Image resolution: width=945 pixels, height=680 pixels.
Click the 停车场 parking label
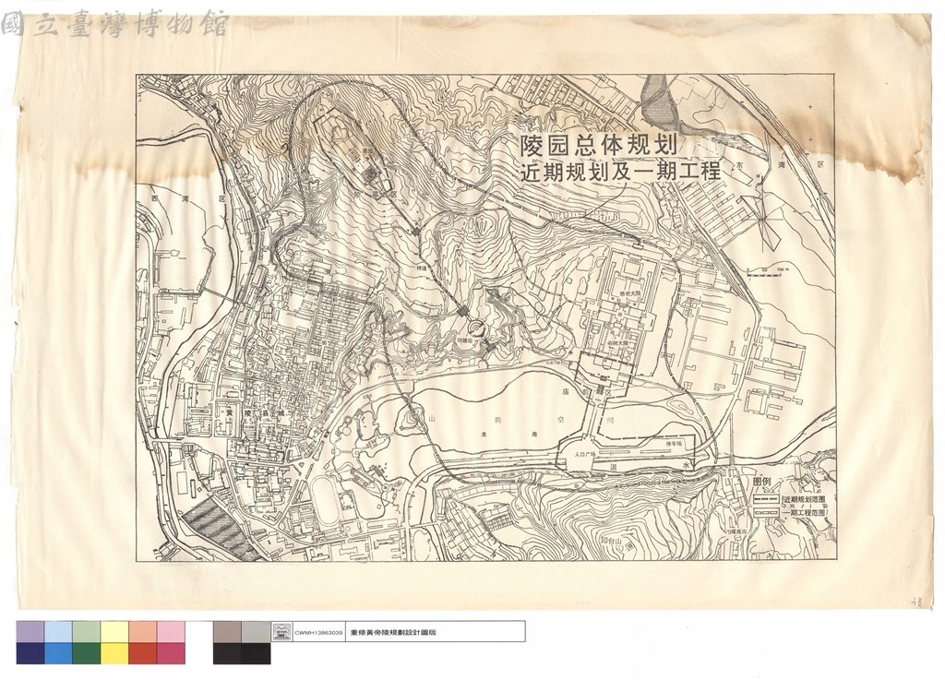[673, 443]
